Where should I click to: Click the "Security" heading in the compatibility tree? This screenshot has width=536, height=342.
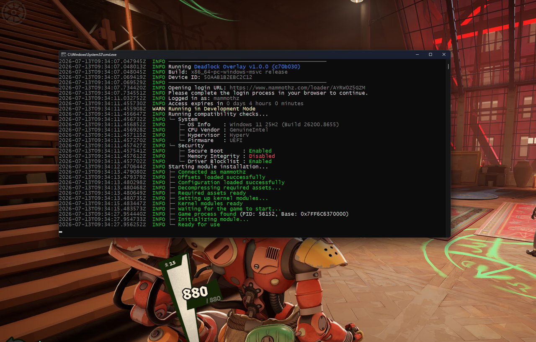point(191,145)
